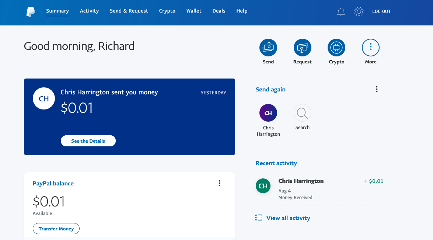The width and height of the screenshot is (433, 240).
Task: Click the Request money round icon
Action: point(303,48)
